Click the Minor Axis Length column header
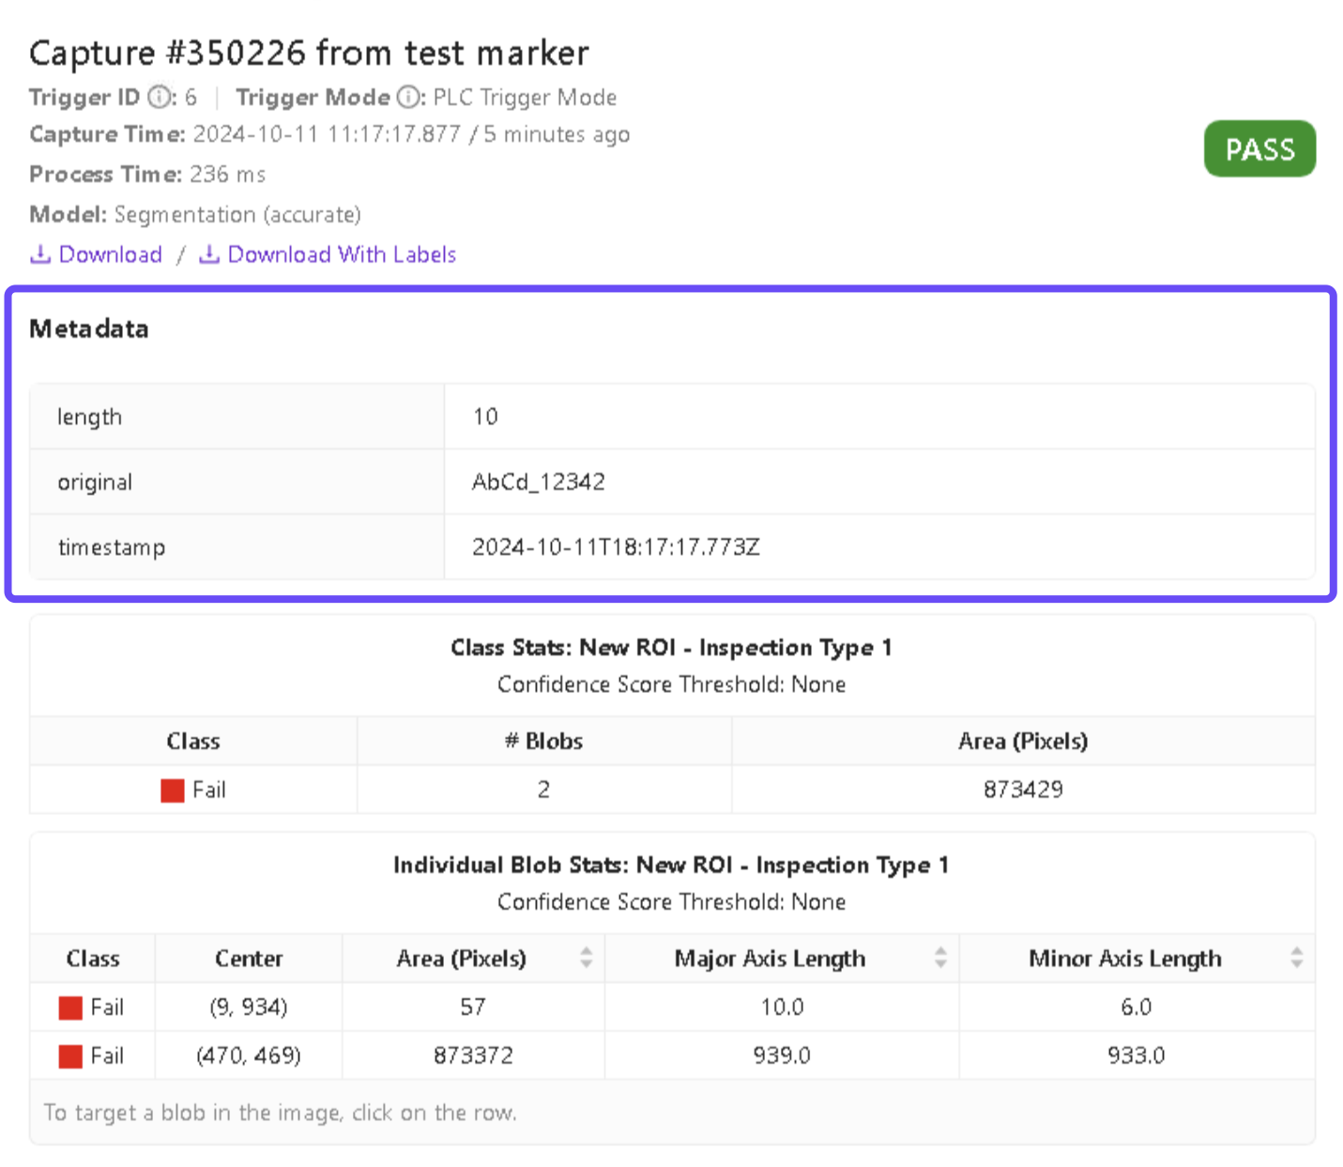 1124,959
